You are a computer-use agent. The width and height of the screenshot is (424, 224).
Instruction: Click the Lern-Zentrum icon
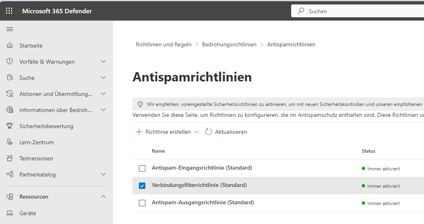(x=10, y=142)
